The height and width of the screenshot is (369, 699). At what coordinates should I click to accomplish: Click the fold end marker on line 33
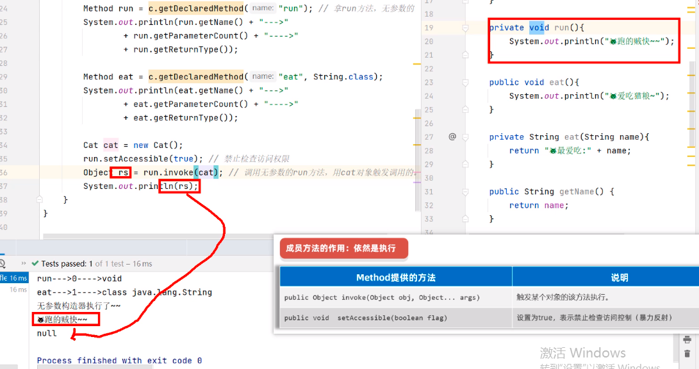pos(465,219)
